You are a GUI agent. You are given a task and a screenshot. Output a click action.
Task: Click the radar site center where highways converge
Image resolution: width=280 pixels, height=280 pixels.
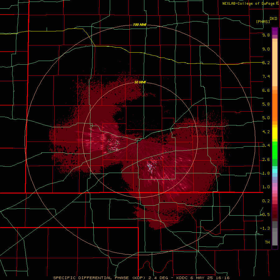(x=138, y=139)
